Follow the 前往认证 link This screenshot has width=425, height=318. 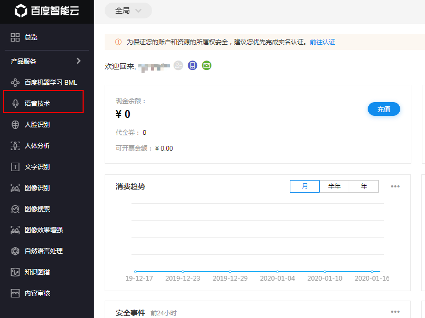(x=322, y=42)
